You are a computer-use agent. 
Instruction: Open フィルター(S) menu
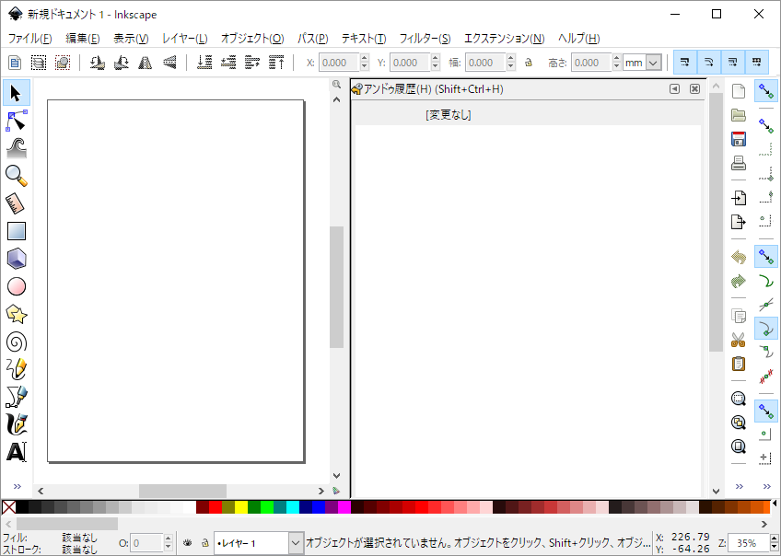coord(425,39)
